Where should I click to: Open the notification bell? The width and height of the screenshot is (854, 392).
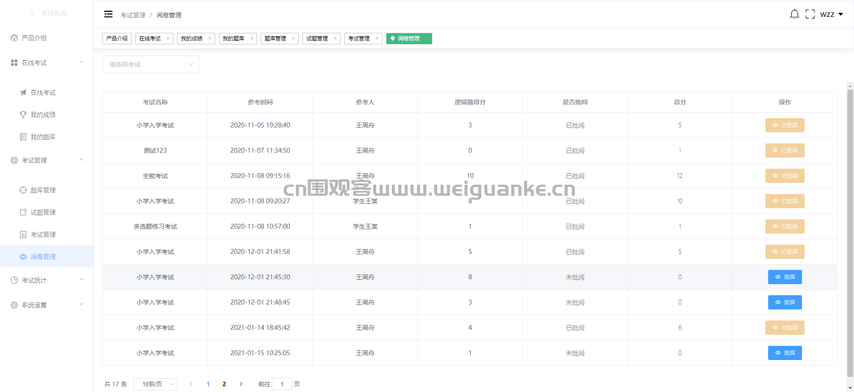click(x=794, y=14)
